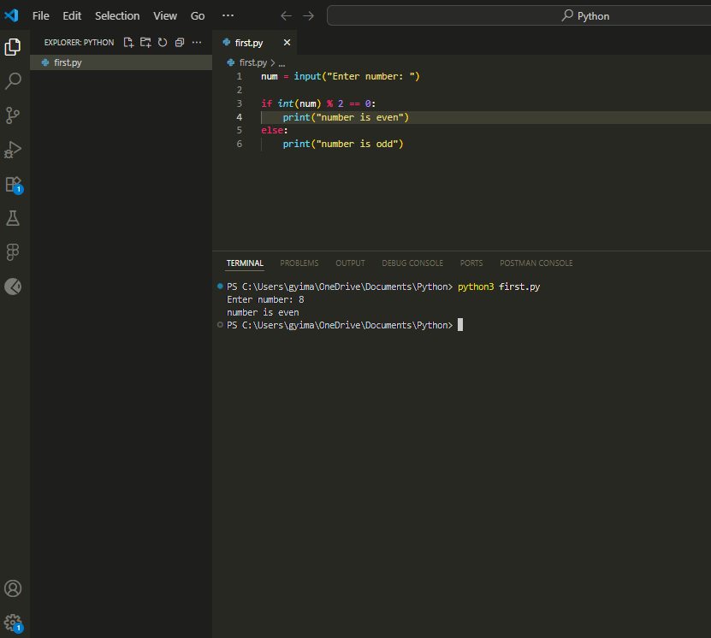Place cursor in "number is odd" print line
Image resolution: width=711 pixels, height=638 pixels.
click(343, 144)
